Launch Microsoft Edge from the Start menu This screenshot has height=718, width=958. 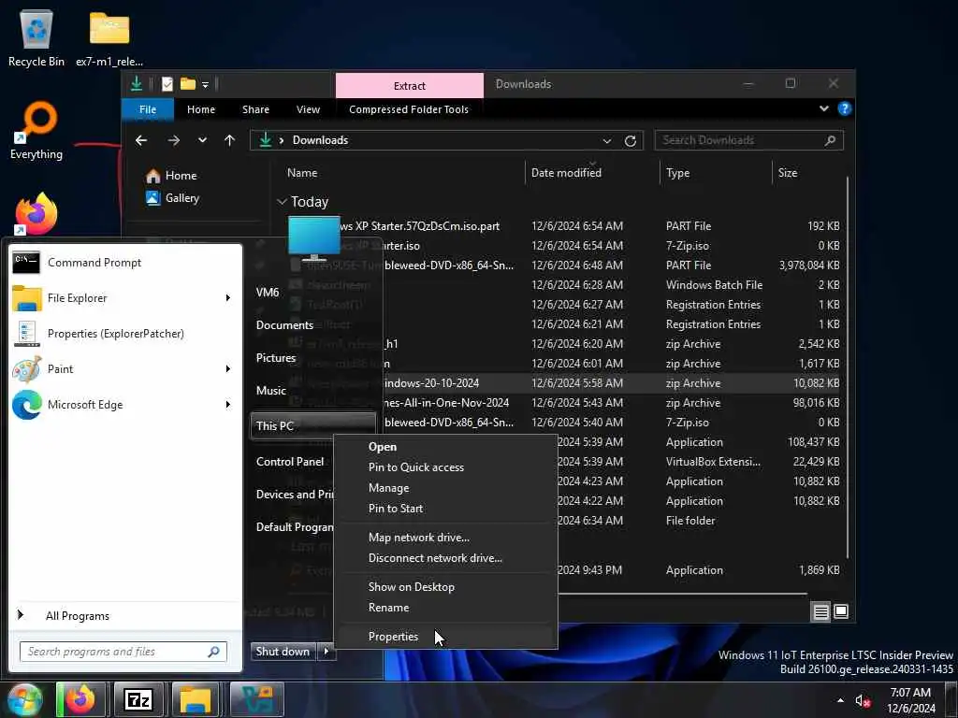pyautogui.click(x=116, y=404)
